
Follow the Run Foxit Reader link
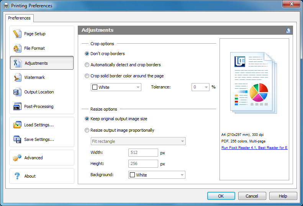pyautogui.click(x=254, y=148)
